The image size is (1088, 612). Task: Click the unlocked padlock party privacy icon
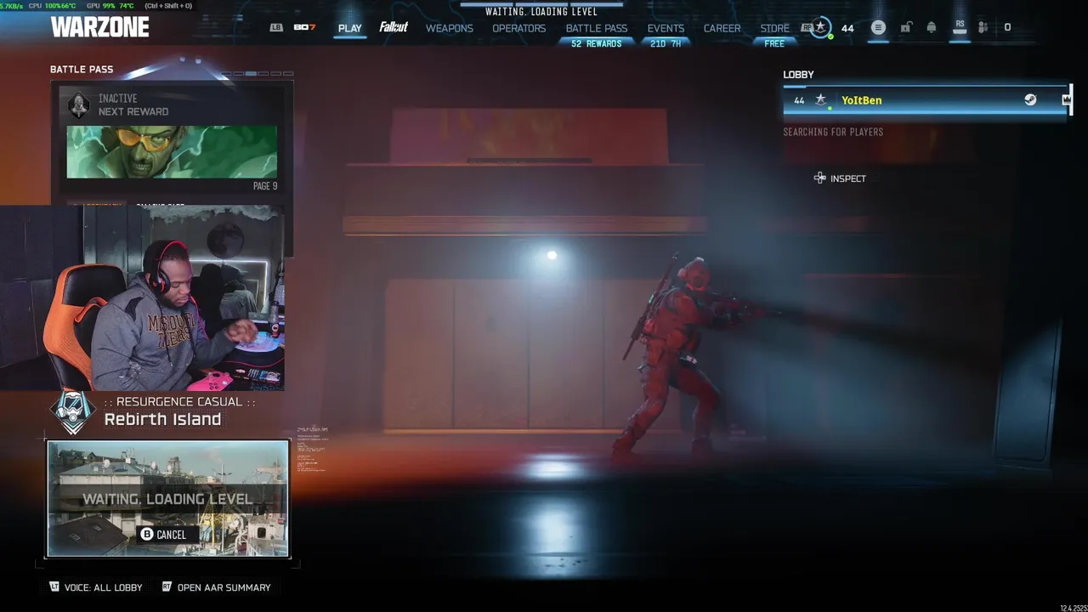905,27
